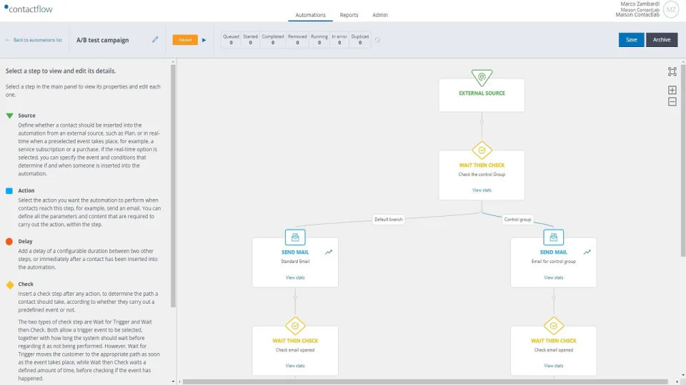Select Email for control group mail icon
686x385 pixels.
pos(553,237)
